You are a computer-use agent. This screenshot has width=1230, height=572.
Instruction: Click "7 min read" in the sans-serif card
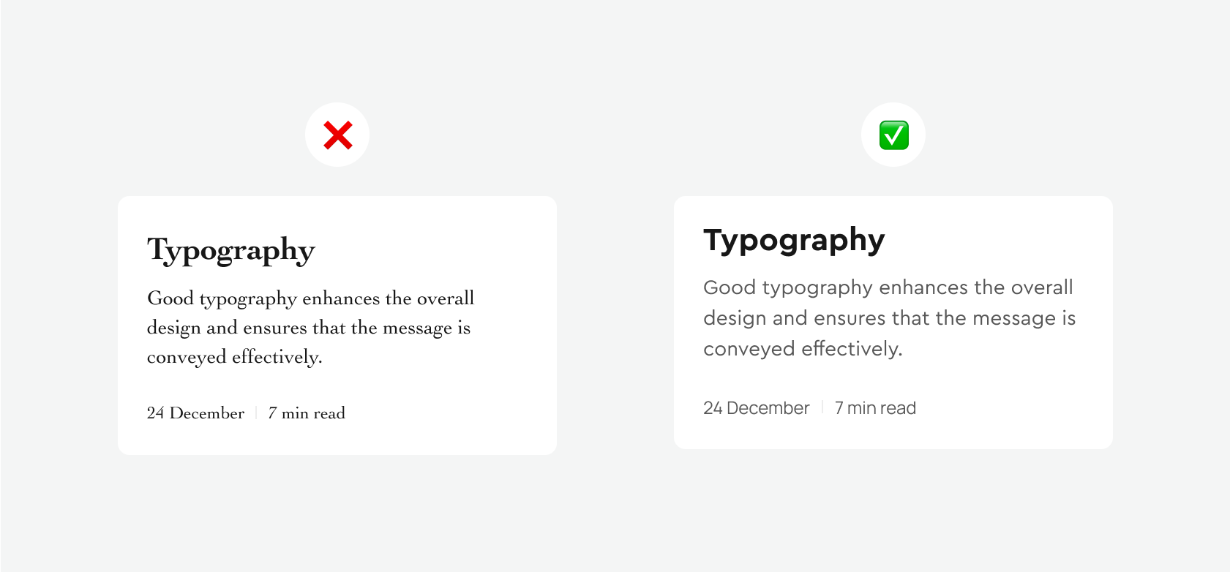(875, 408)
